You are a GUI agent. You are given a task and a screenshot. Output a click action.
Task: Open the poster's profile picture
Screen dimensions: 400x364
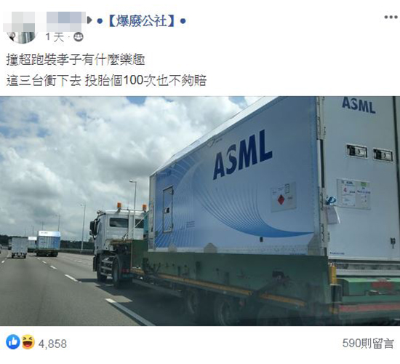23,37
